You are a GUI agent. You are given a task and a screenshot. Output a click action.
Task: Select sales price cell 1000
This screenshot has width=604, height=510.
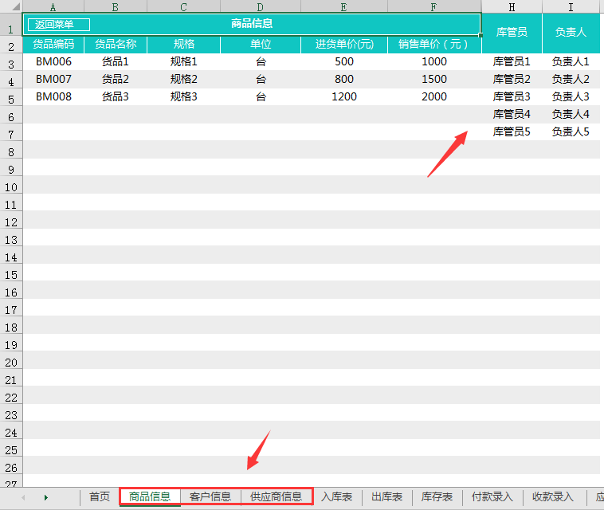(x=434, y=61)
